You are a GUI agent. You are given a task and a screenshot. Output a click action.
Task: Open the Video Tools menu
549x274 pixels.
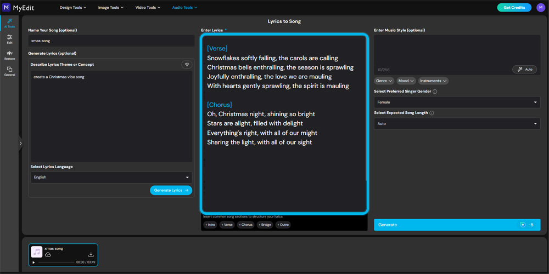(x=148, y=7)
